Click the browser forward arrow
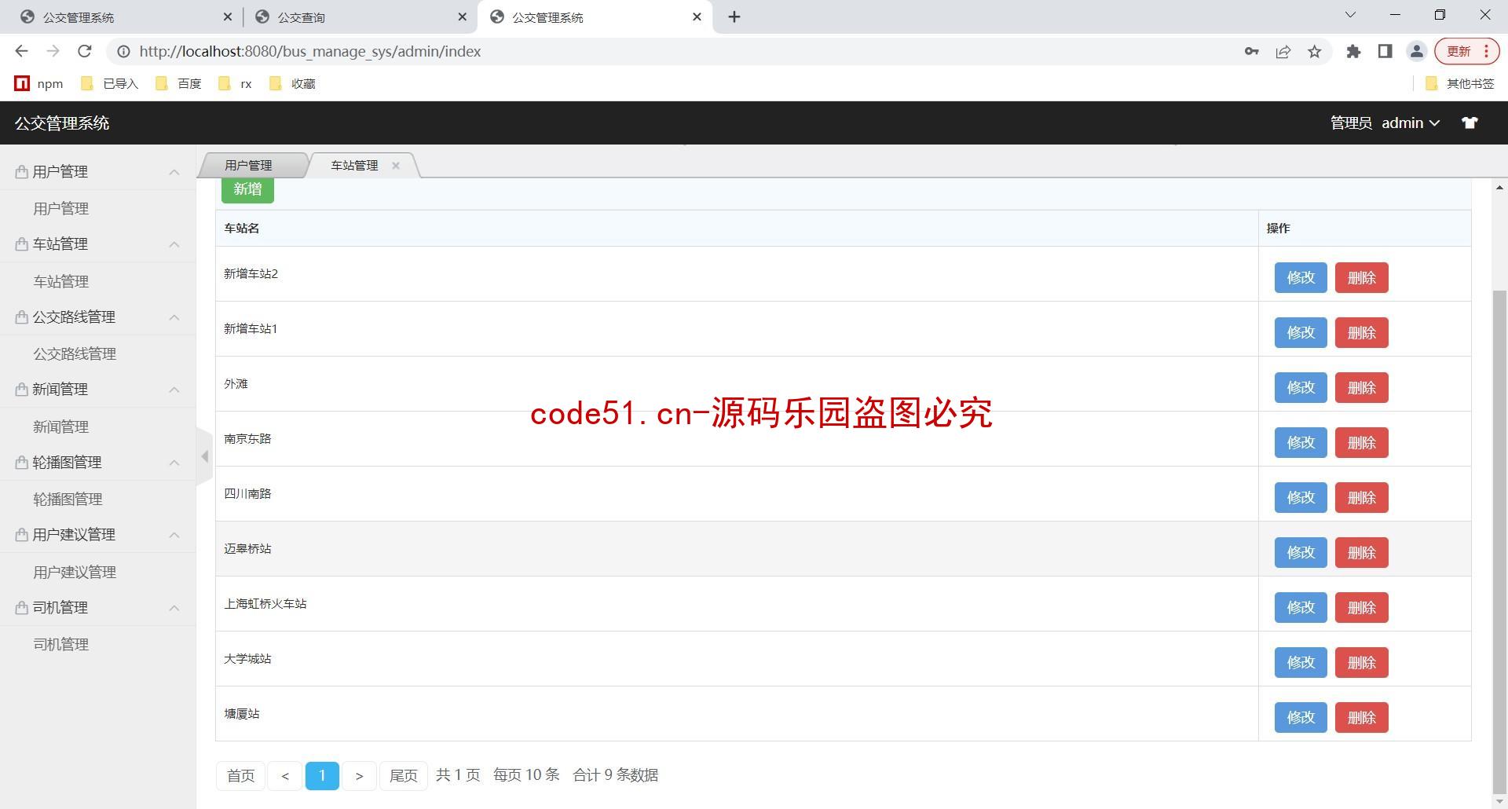Viewport: 1508px width, 809px height. click(x=53, y=51)
